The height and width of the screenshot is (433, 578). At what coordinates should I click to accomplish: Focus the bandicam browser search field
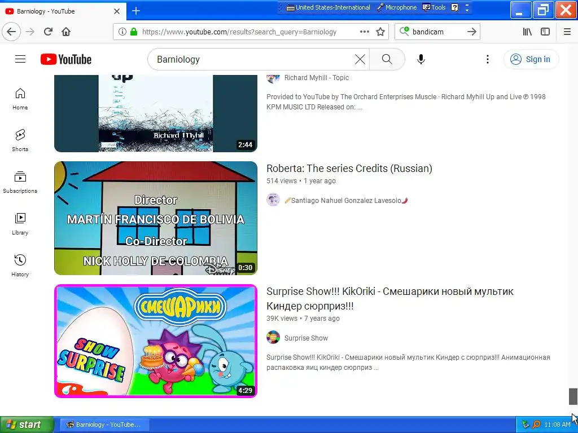pyautogui.click(x=437, y=32)
